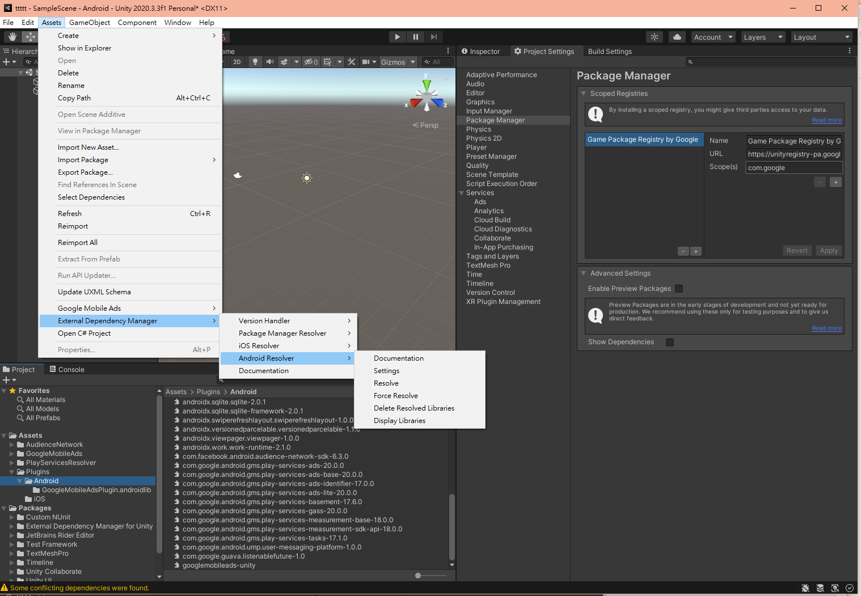Switch to the Console tab
This screenshot has width=861, height=596.
[x=67, y=369]
